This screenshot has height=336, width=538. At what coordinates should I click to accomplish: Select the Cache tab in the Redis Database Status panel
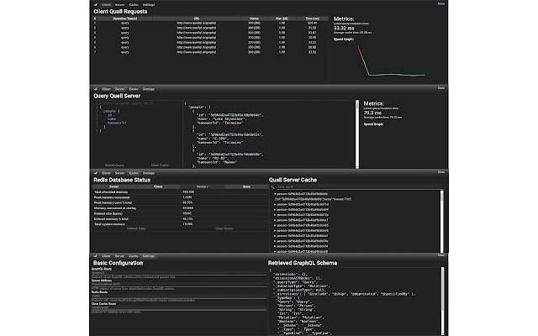tap(134, 173)
